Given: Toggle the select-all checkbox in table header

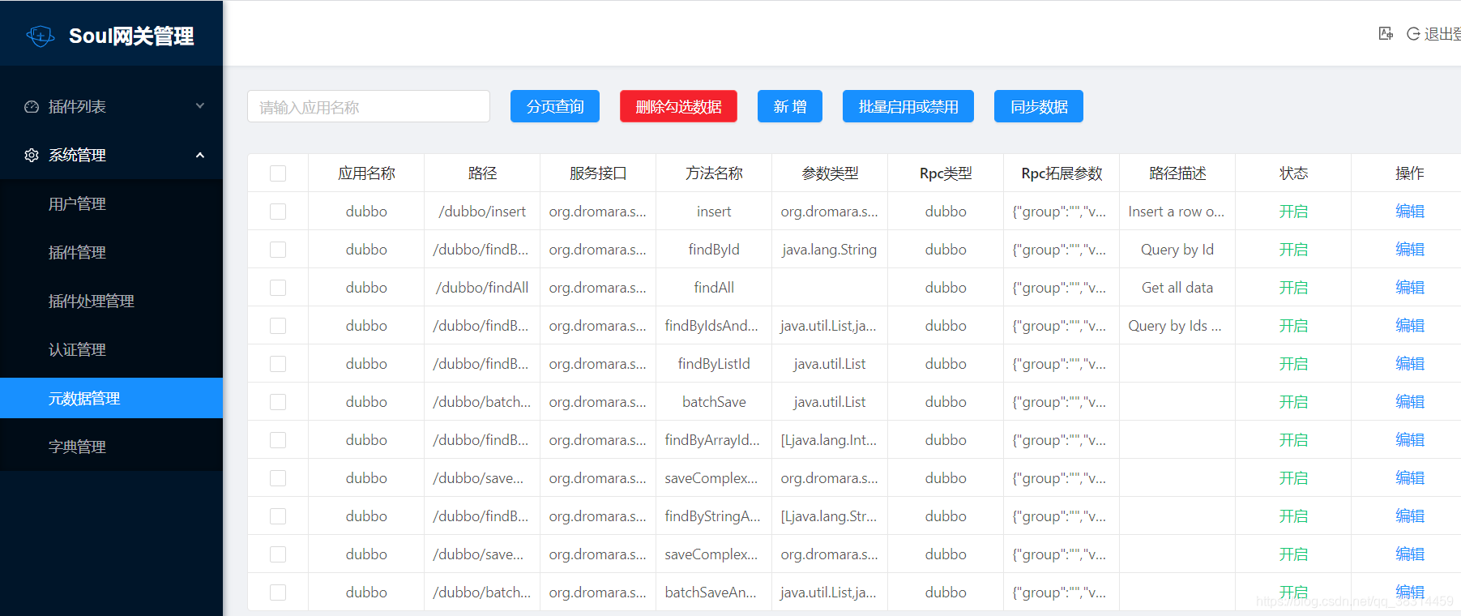Looking at the screenshot, I should click(278, 173).
